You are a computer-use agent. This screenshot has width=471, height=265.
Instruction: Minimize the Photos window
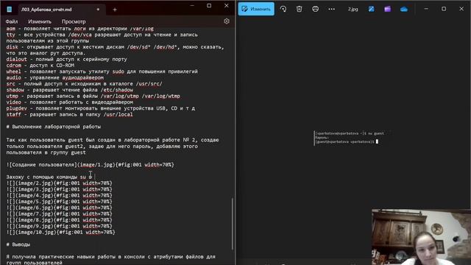coord(426,9)
